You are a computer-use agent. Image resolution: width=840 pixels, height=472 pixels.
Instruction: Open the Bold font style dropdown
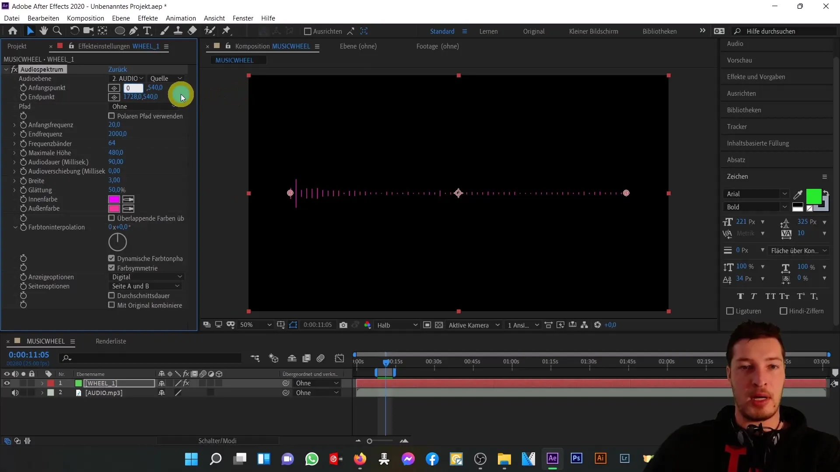coord(756,207)
